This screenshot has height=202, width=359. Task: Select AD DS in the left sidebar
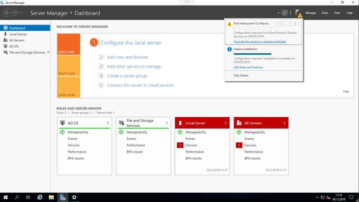click(x=14, y=46)
